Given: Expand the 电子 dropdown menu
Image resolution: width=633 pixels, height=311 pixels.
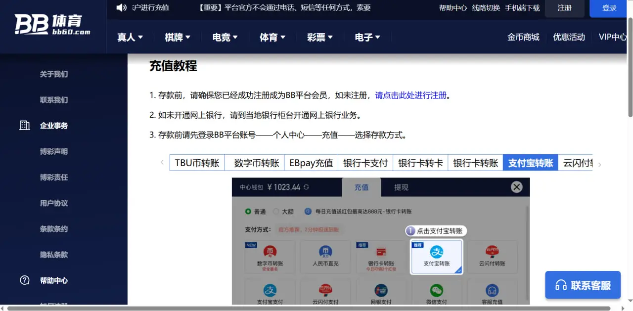Looking at the screenshot, I should tap(367, 37).
